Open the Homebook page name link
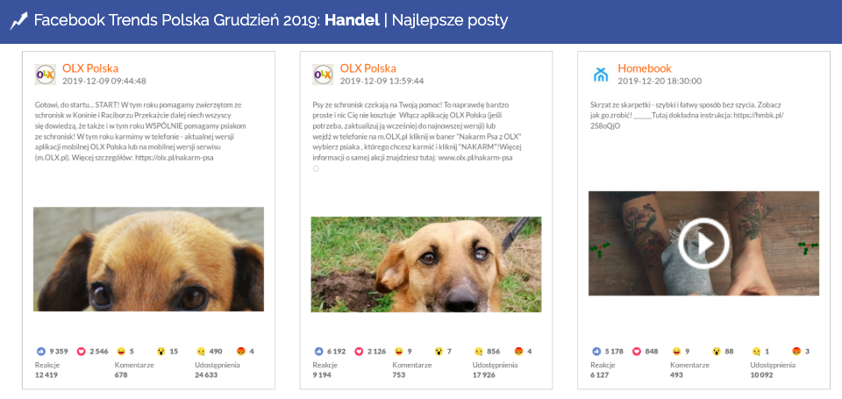Image resolution: width=842 pixels, height=399 pixels. 644,68
